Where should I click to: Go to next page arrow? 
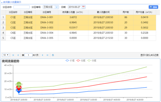[42, 55]
